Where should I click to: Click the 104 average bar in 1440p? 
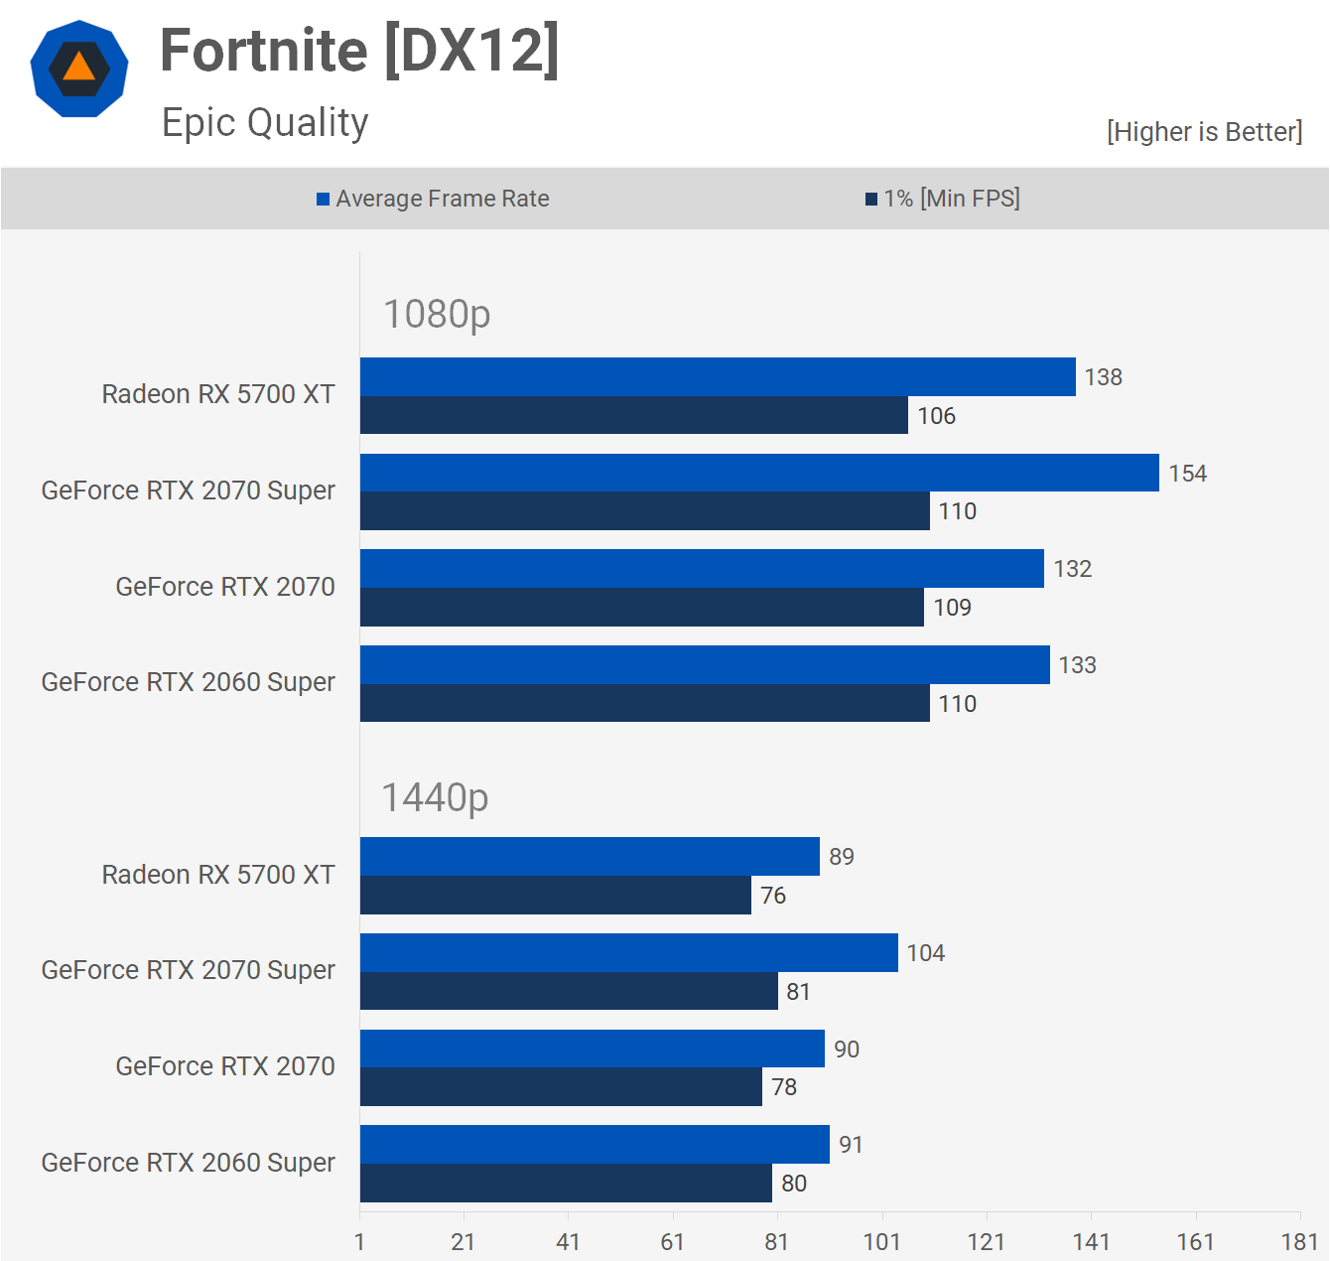[x=628, y=953]
